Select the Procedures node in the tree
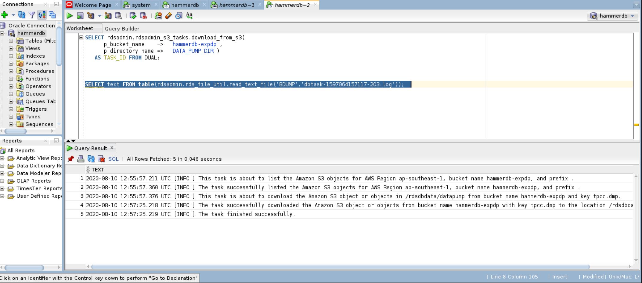642x283 pixels. coord(39,71)
